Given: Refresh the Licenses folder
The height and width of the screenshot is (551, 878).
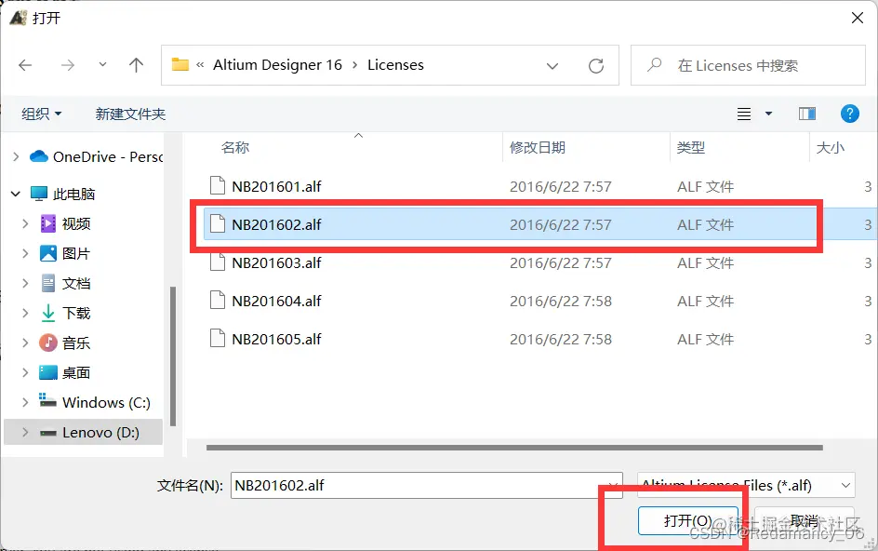Looking at the screenshot, I should coord(596,66).
